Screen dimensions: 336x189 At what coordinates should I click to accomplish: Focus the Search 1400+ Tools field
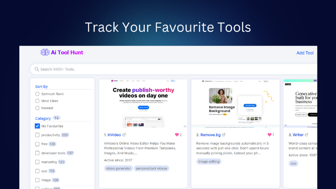pyautogui.click(x=174, y=69)
